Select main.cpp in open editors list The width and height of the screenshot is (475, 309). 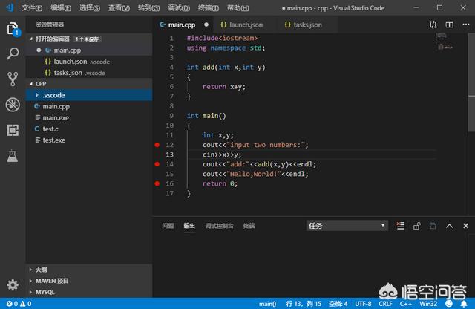(x=89, y=51)
